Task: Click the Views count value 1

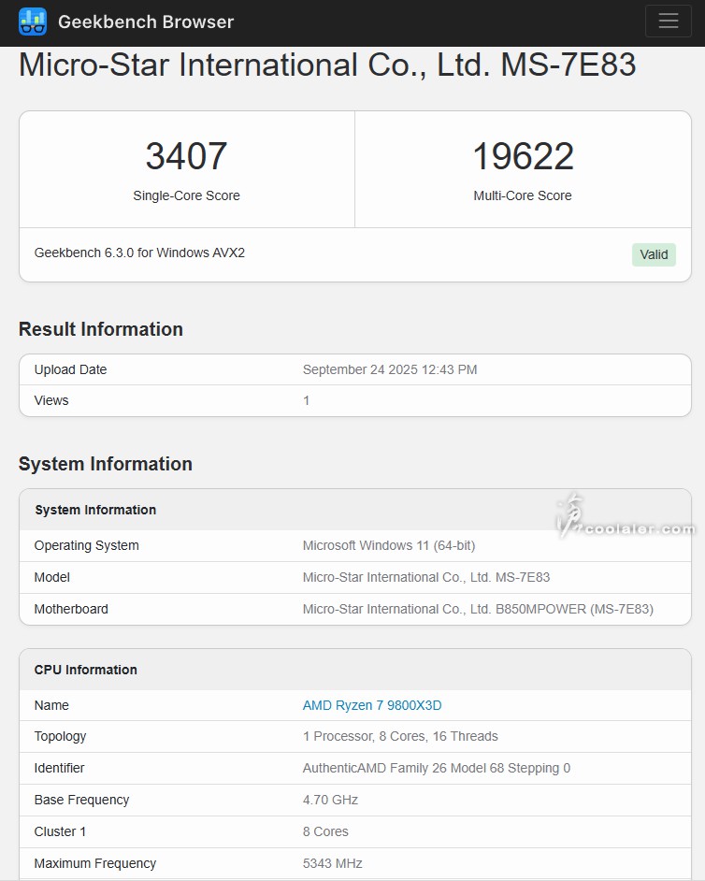Action: (x=306, y=400)
